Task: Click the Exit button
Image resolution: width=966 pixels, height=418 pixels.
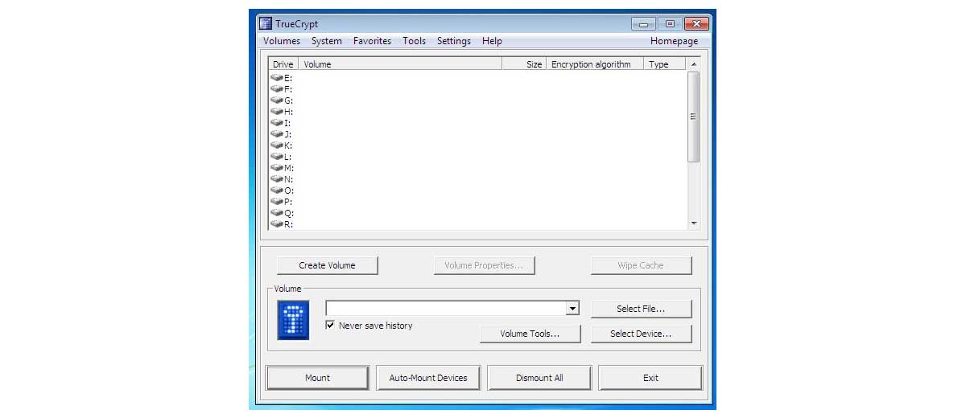Action: [650, 378]
